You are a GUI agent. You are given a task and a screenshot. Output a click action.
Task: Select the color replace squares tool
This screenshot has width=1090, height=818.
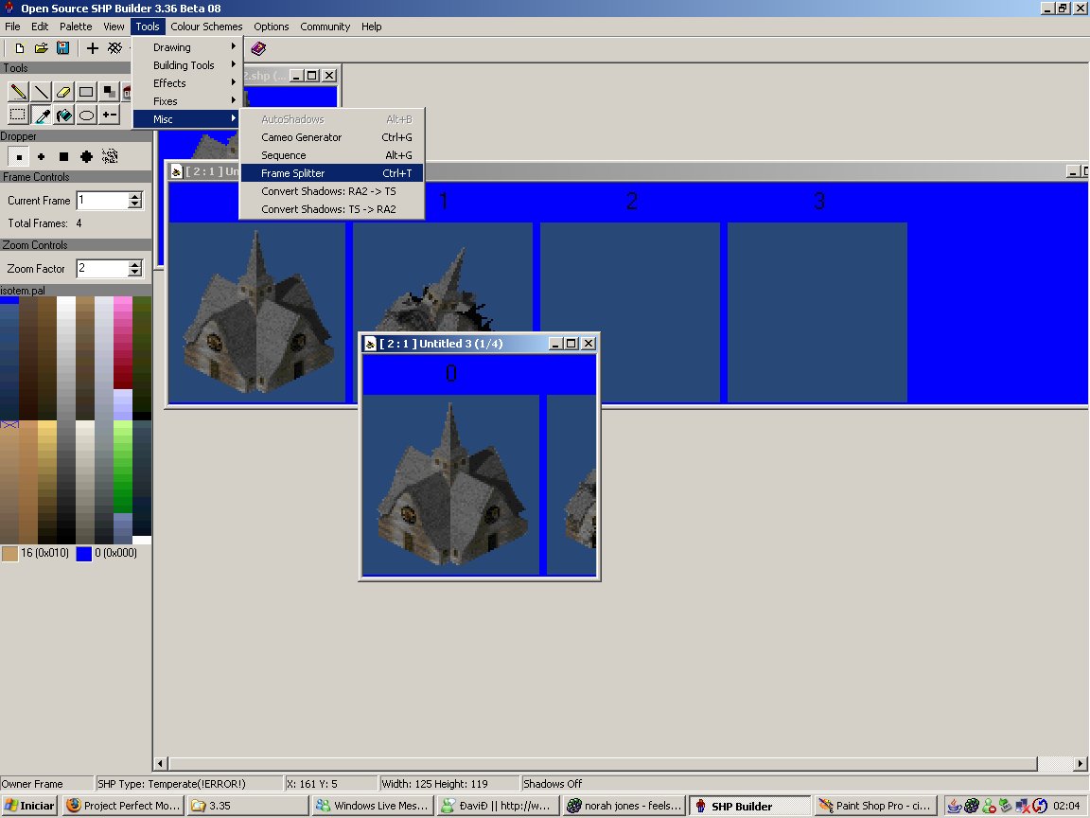click(109, 92)
